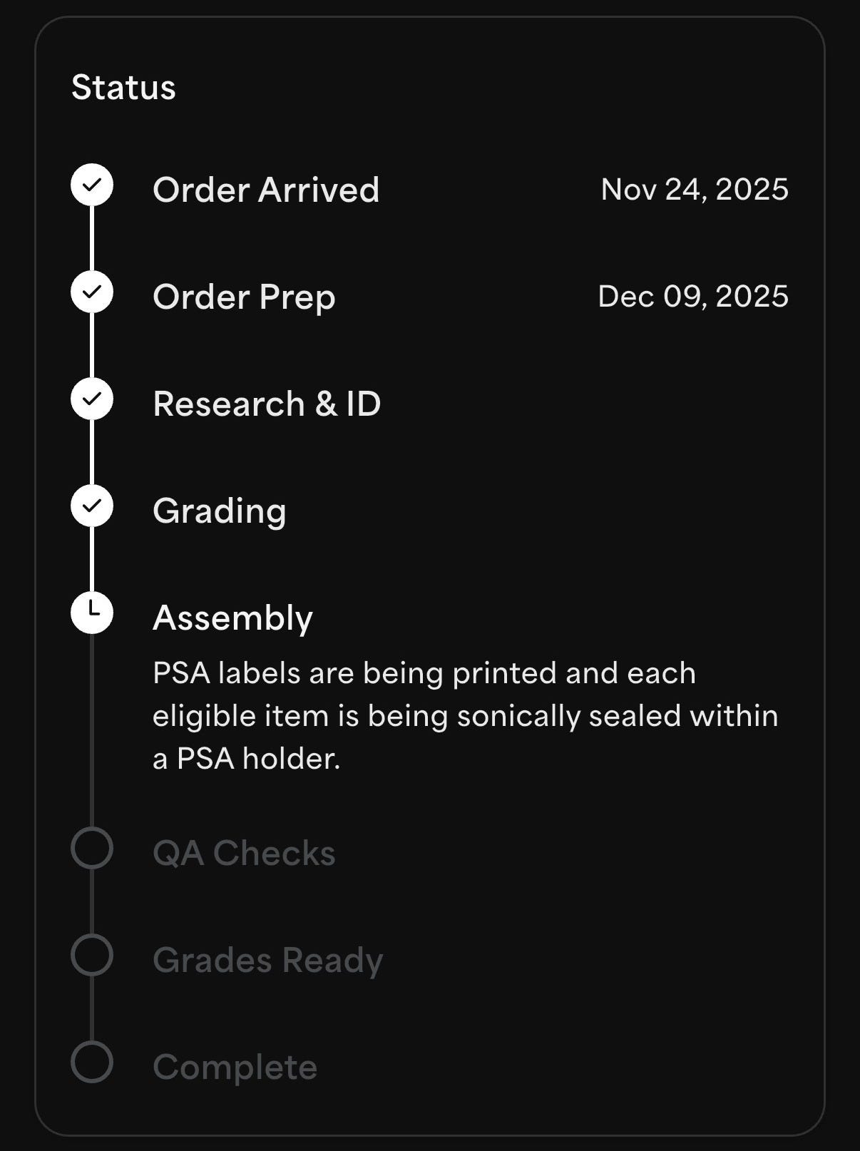860x1151 pixels.
Task: Click the Complete empty circle
Action: pos(92,1062)
